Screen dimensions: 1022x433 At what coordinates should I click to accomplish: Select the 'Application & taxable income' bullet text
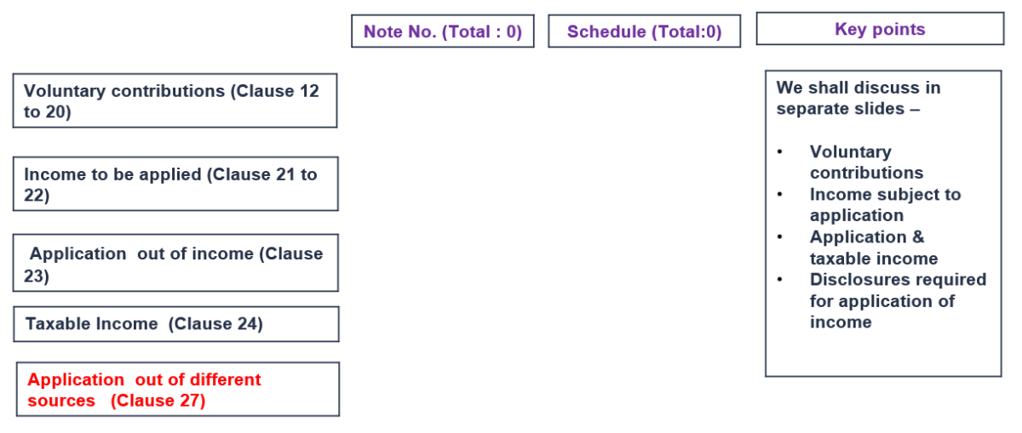click(873, 248)
